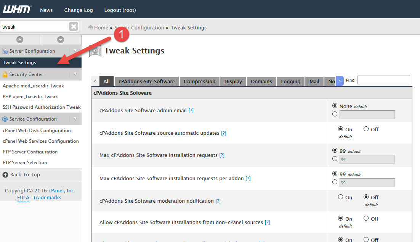This screenshot has height=242, width=420.
Task: Click the help link beside admin email setting
Action: 191,110
